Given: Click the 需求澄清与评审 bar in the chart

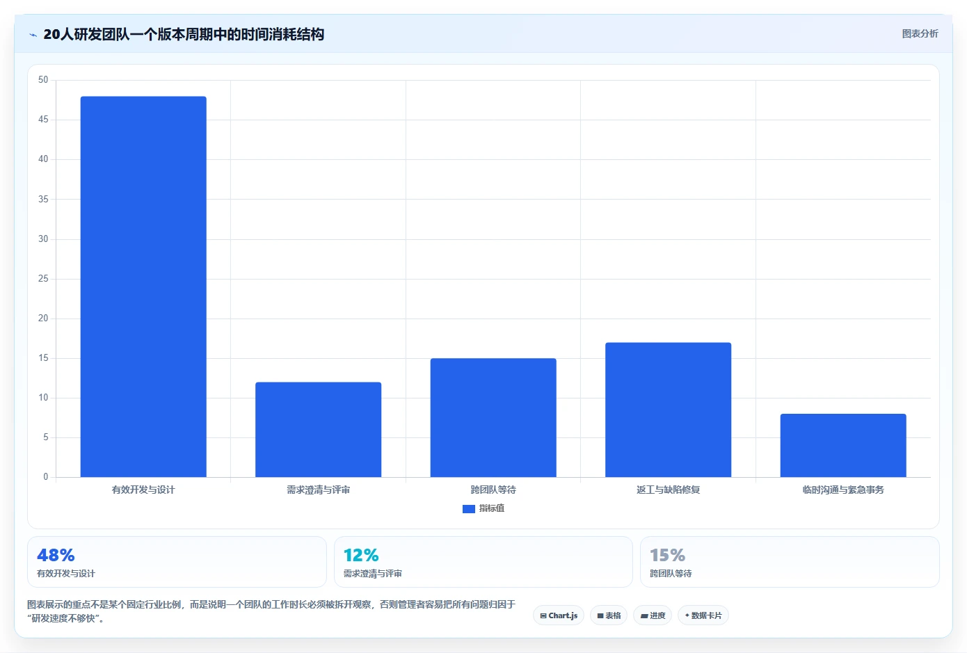Looking at the screenshot, I should 319,430.
